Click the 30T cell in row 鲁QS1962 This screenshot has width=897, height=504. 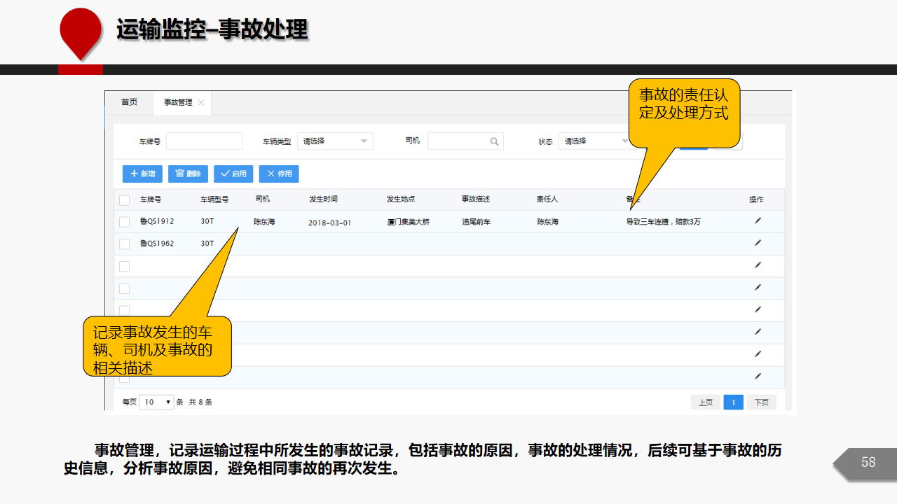(x=207, y=244)
